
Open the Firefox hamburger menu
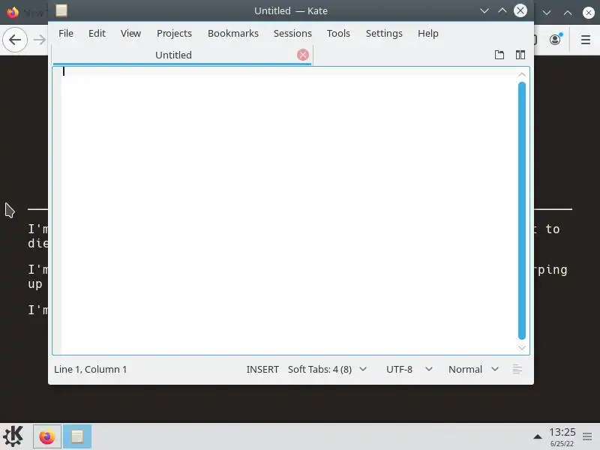(586, 40)
